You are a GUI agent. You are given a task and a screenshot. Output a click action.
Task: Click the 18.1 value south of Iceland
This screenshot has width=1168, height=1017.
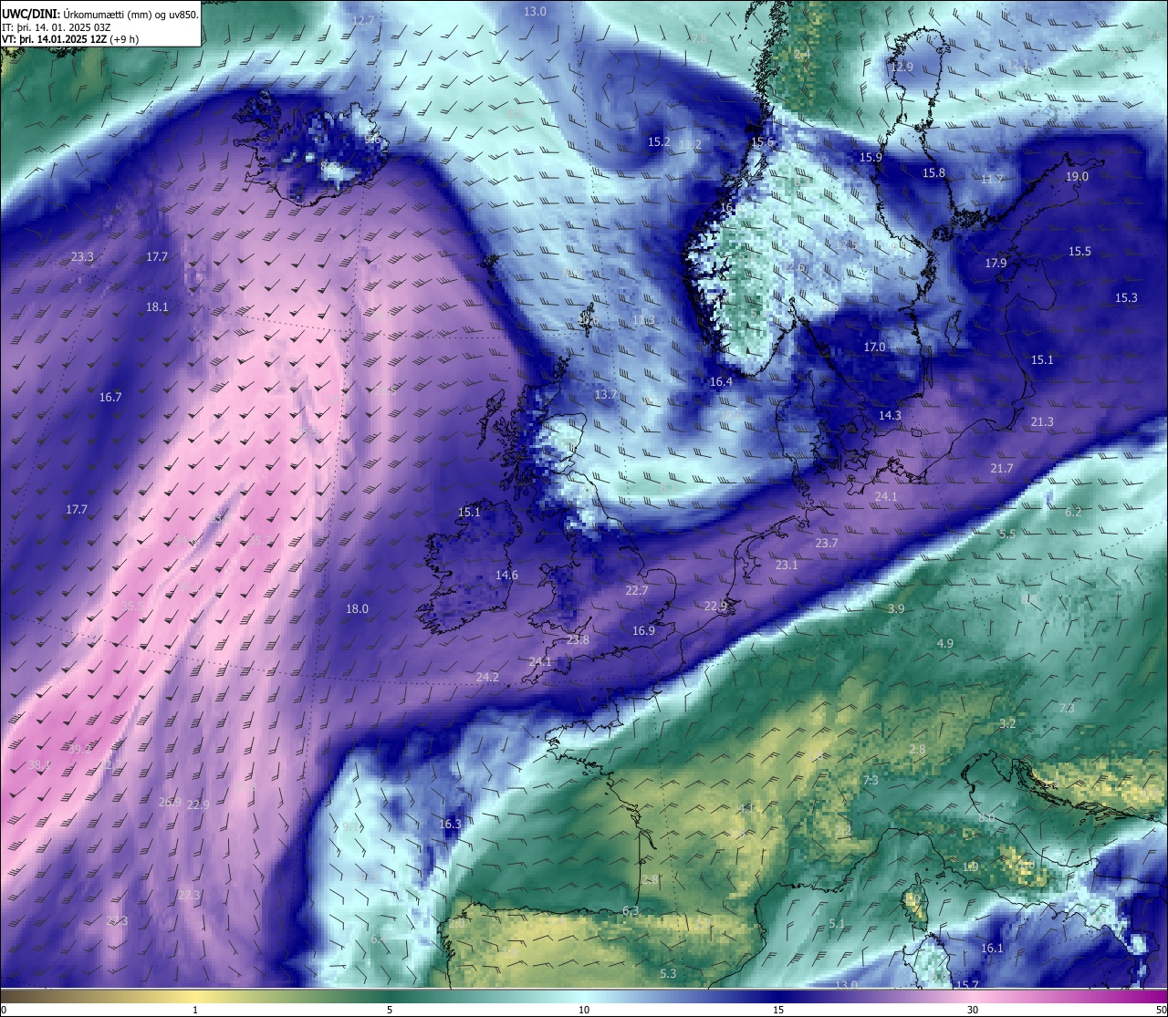pyautogui.click(x=157, y=307)
